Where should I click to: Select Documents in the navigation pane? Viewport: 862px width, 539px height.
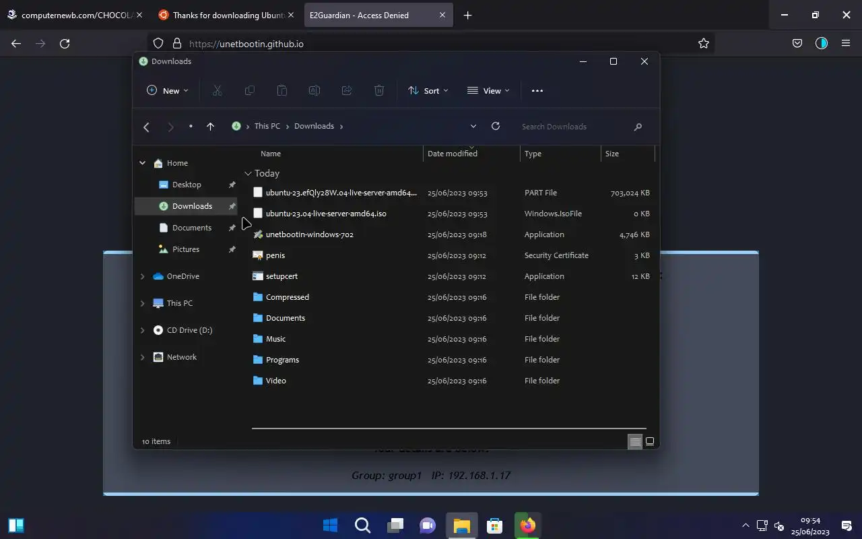[x=192, y=228]
